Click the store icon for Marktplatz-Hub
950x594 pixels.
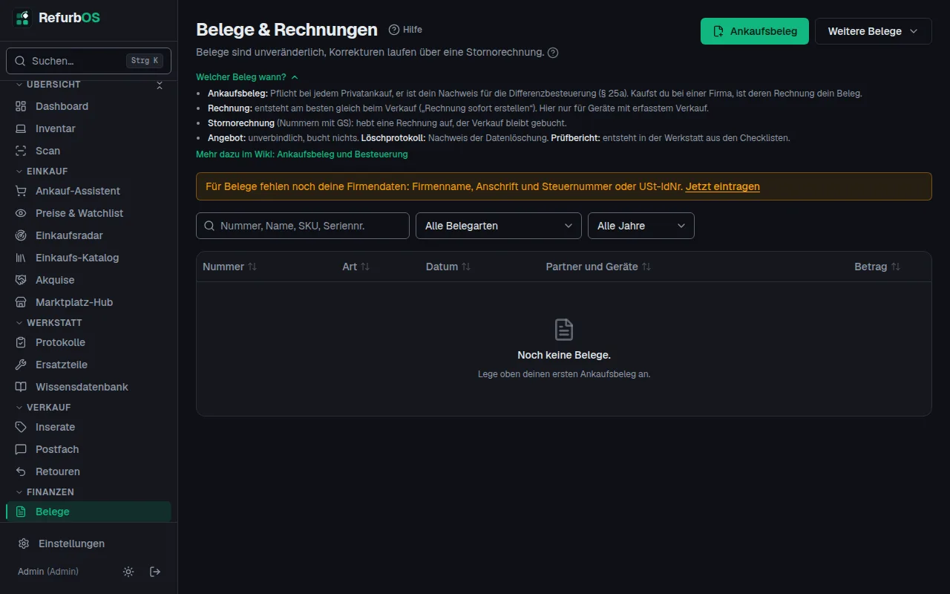[21, 302]
